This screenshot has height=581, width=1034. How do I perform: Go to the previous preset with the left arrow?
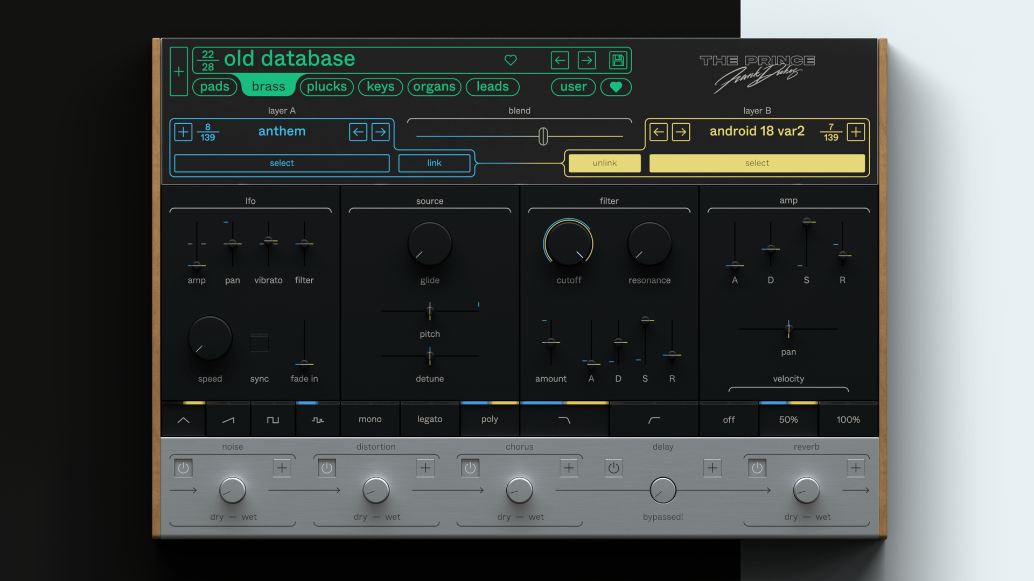[x=560, y=60]
